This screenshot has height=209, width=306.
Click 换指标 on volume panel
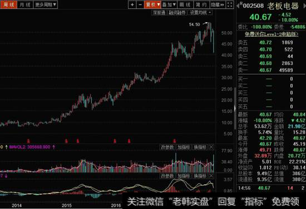tap(200, 147)
